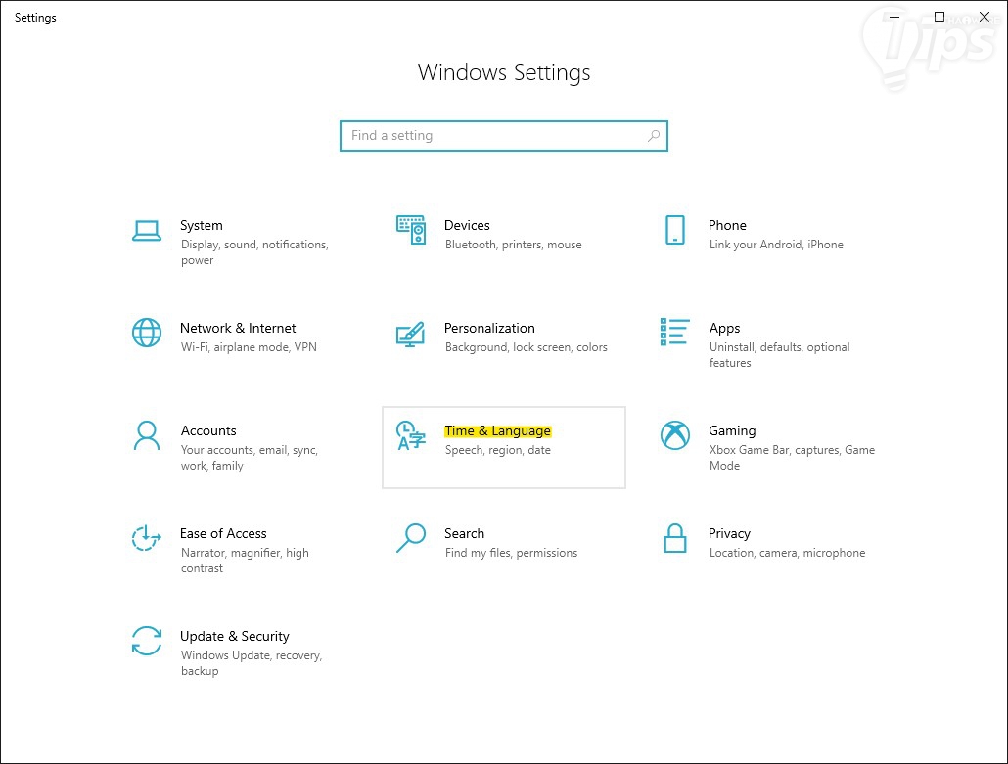Open the Time & Language clock icon

[411, 435]
